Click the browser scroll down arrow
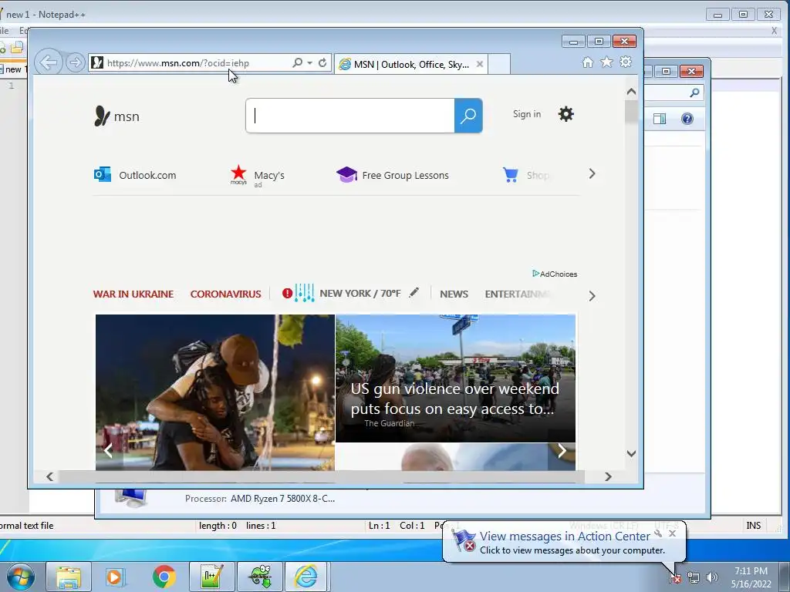This screenshot has width=790, height=592. click(x=631, y=453)
